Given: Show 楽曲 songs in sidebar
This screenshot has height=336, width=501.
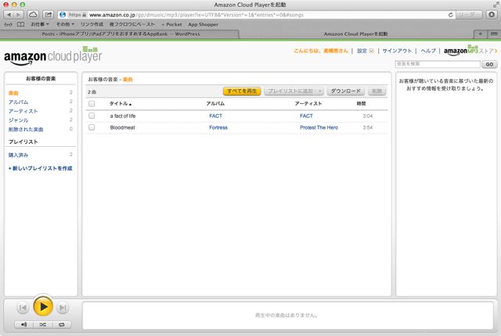Looking at the screenshot, I should (13, 93).
